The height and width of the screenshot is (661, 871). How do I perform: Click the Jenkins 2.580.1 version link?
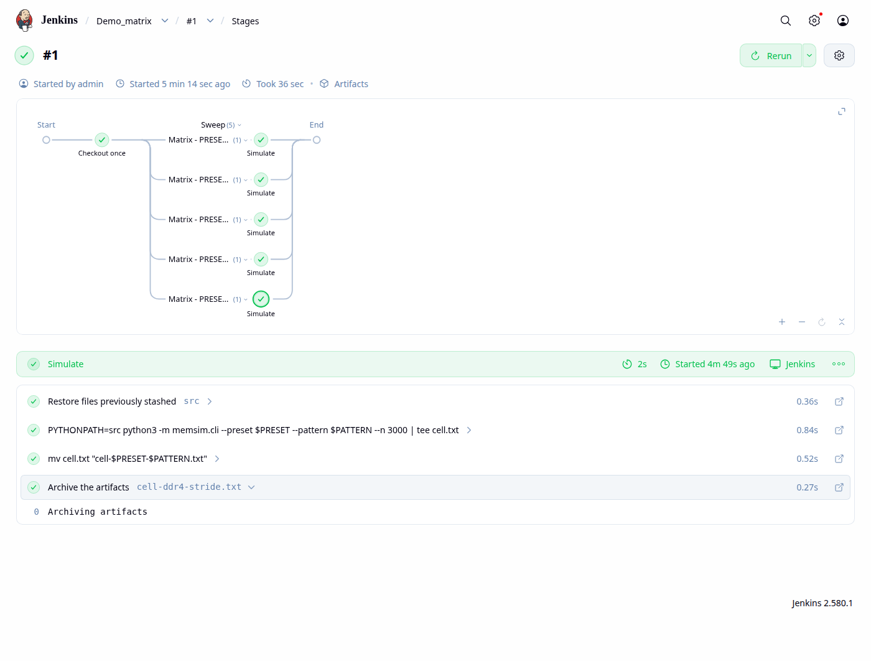point(822,603)
